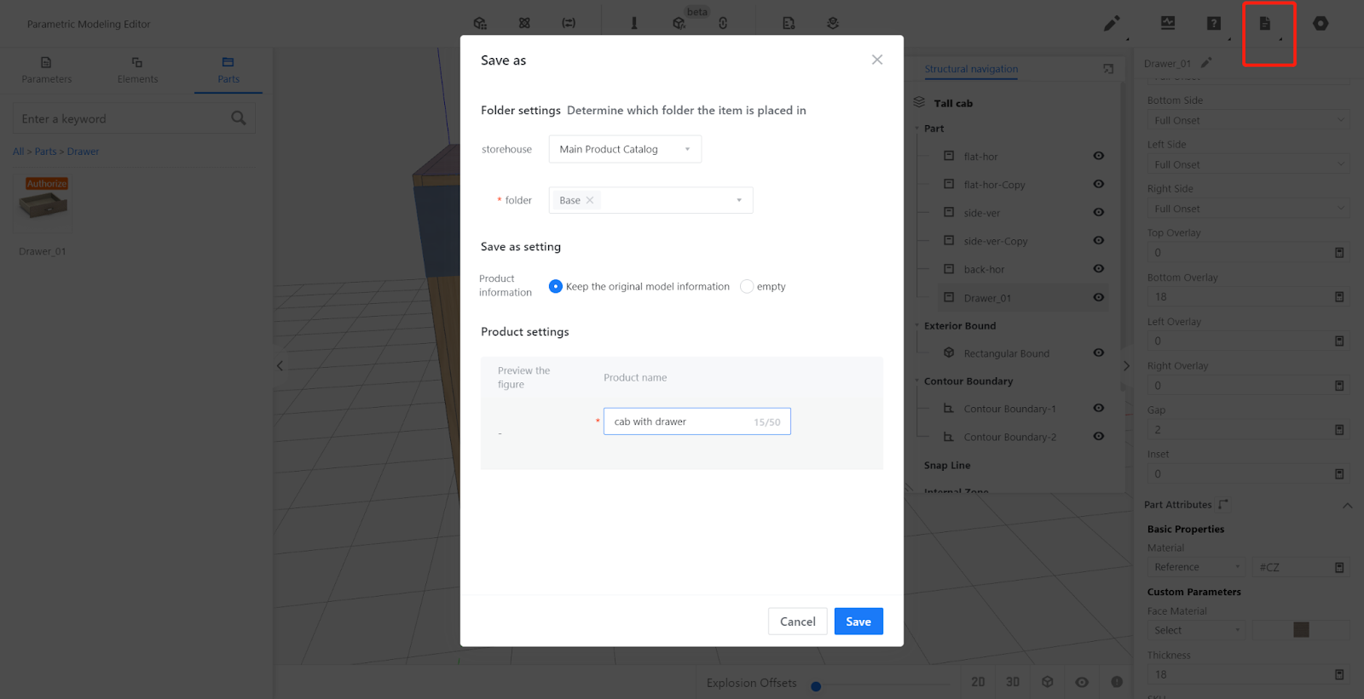Toggle visibility of Rectangular Bound
1364x699 pixels.
1099,352
